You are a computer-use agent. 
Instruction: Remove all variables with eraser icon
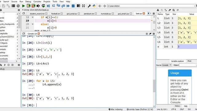pos(170,10)
